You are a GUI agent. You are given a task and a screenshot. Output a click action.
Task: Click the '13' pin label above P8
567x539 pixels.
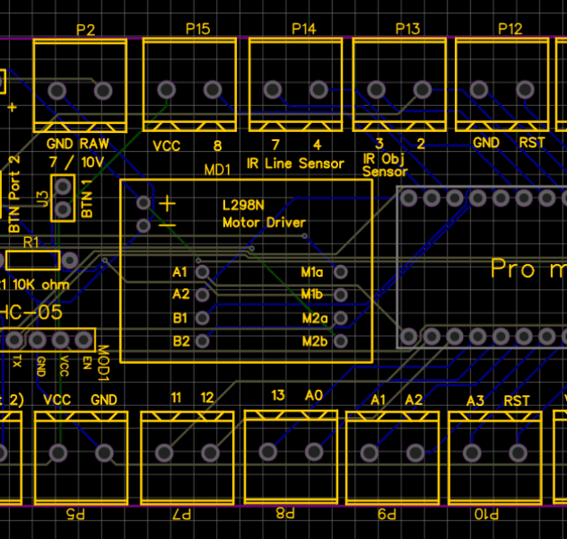click(278, 395)
